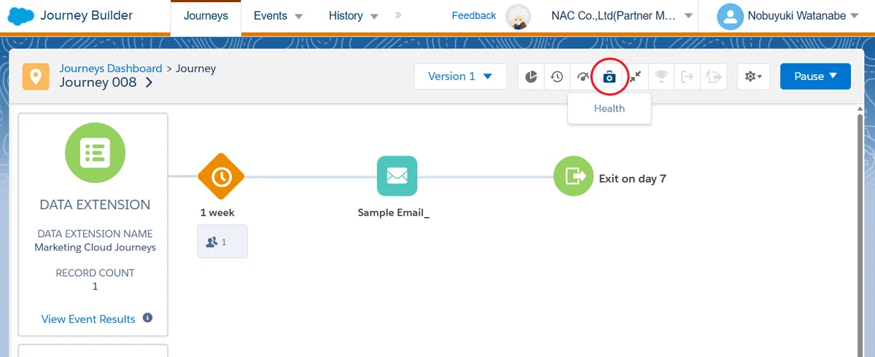Image resolution: width=875 pixels, height=357 pixels.
Task: Open the NAC Co.,Ltd account dropdown
Action: [622, 16]
